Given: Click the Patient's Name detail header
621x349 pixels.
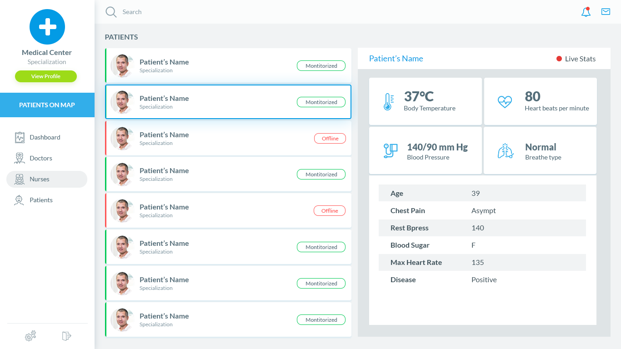Looking at the screenshot, I should coord(396,59).
